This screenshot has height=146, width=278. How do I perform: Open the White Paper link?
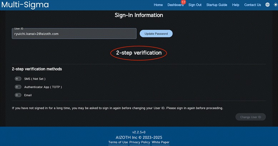tap(160, 142)
